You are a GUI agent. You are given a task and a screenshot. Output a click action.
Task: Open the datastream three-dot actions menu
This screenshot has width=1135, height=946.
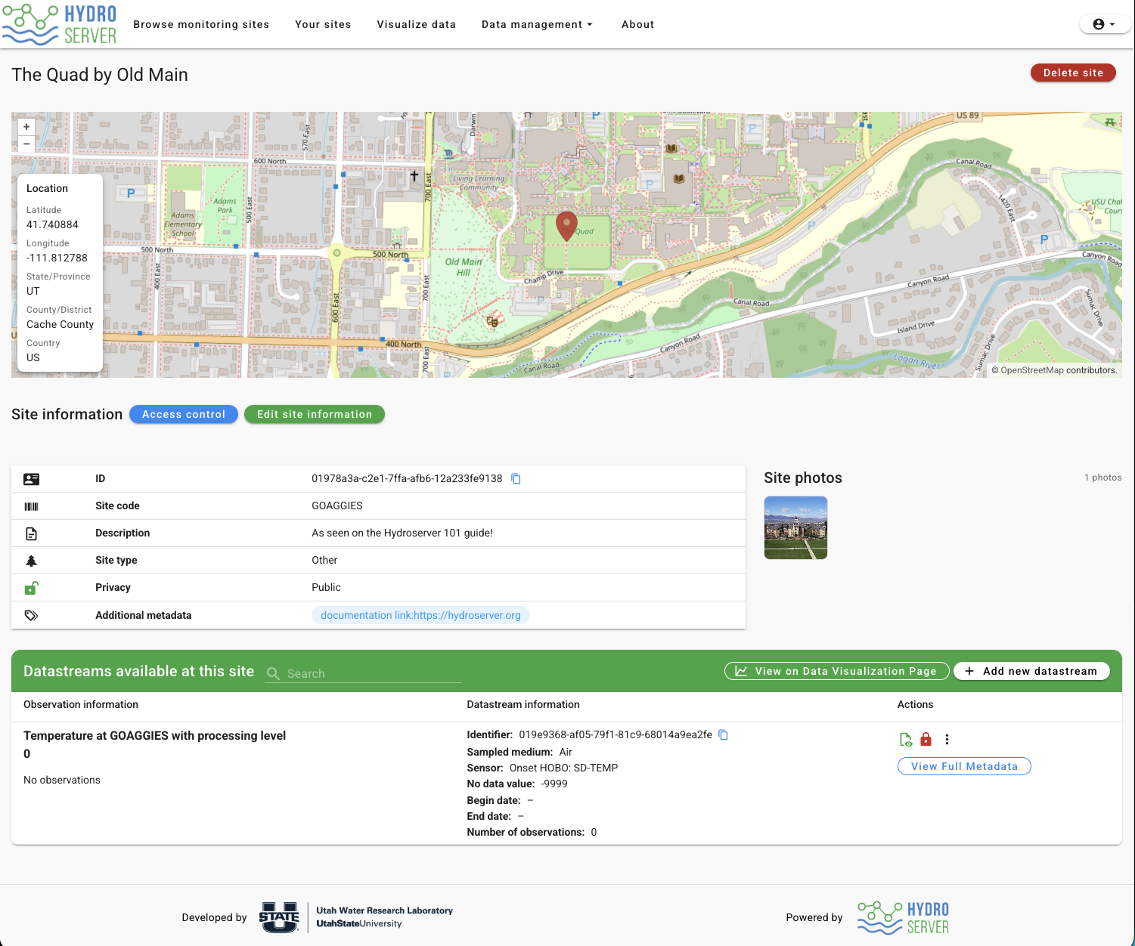coord(947,740)
